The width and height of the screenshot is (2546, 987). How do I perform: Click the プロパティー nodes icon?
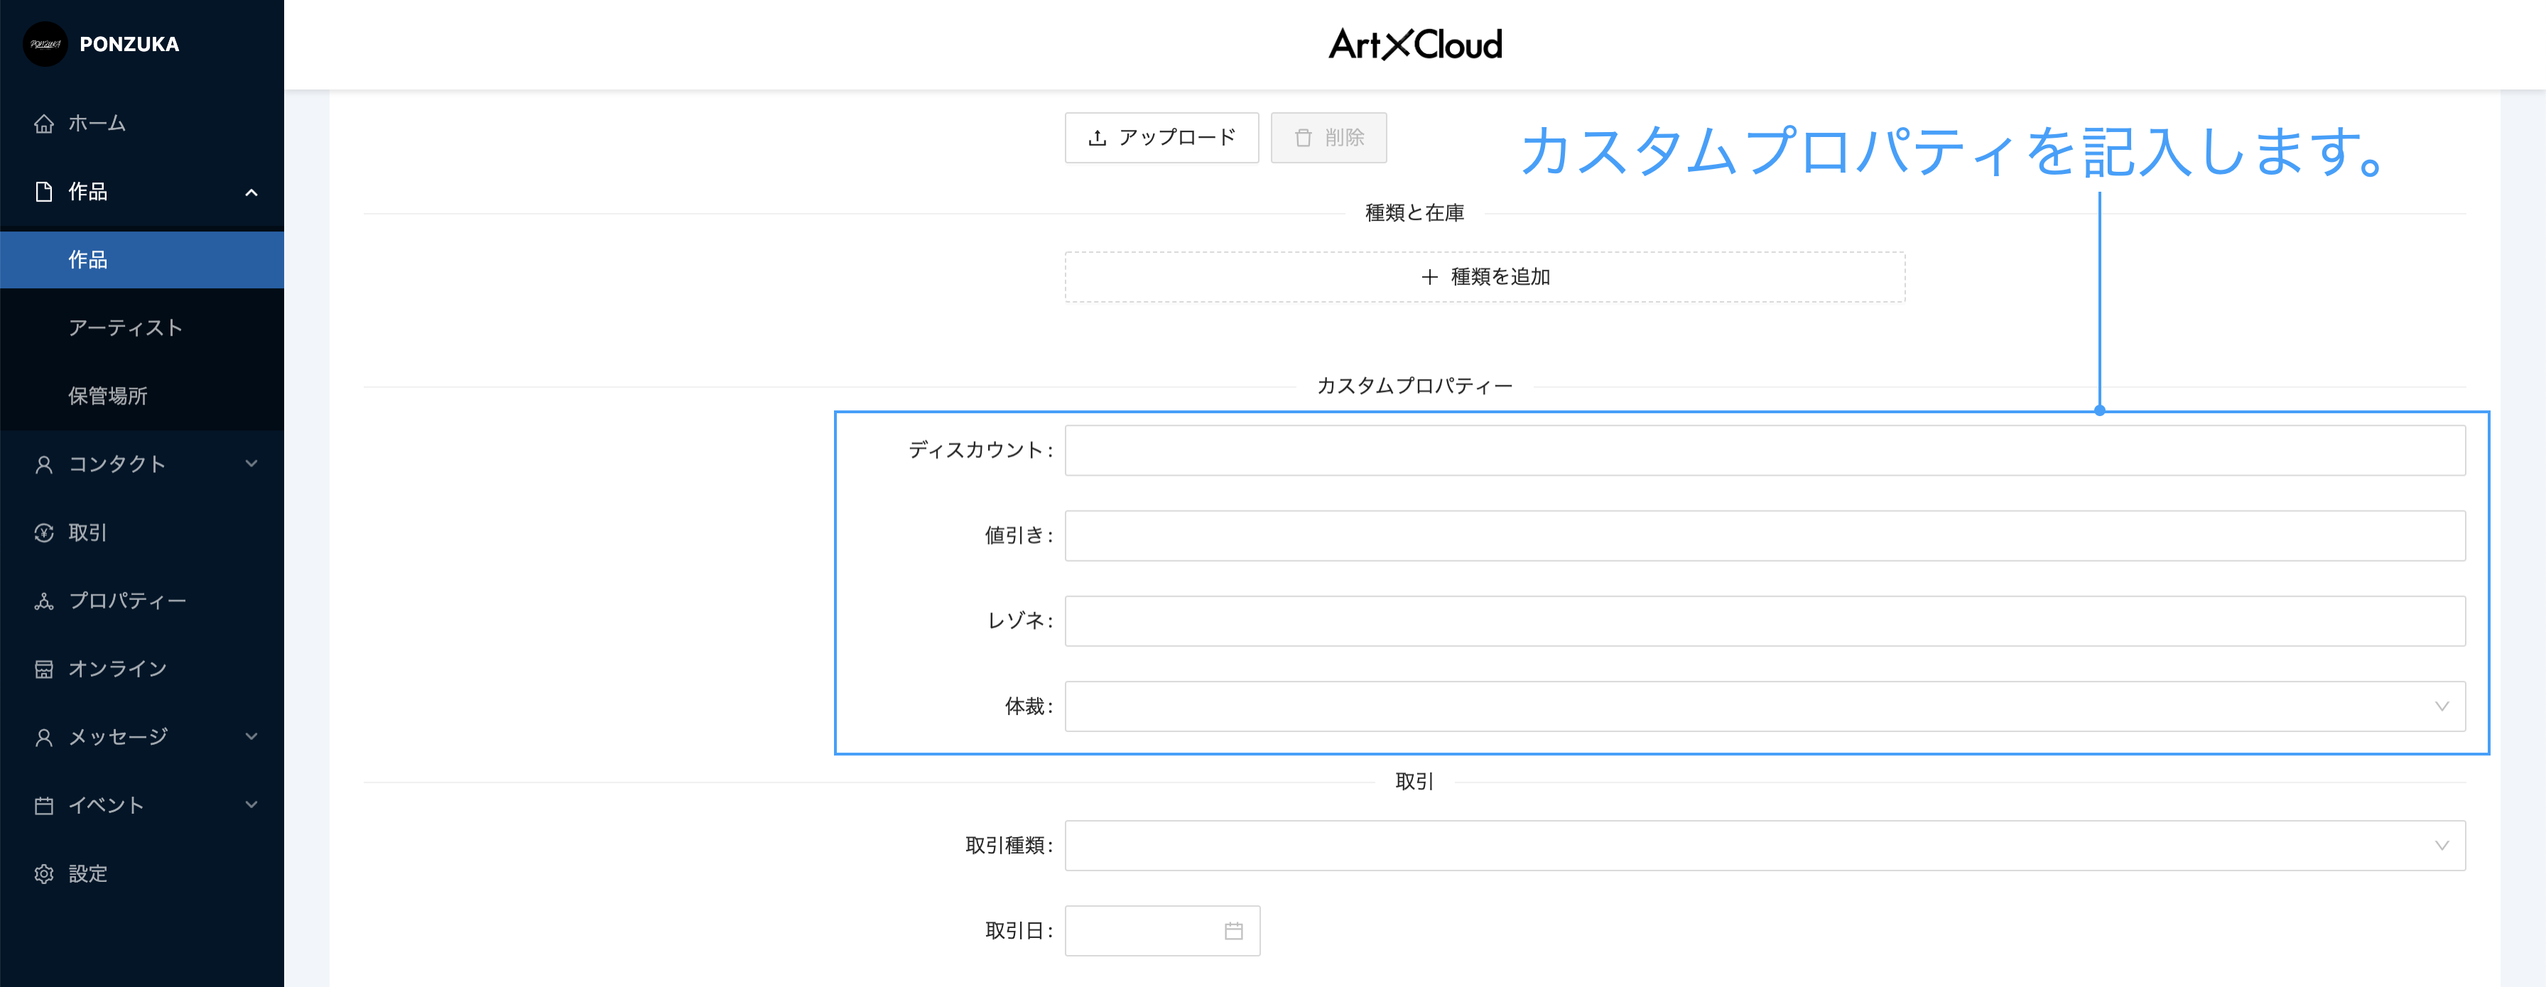click(43, 601)
